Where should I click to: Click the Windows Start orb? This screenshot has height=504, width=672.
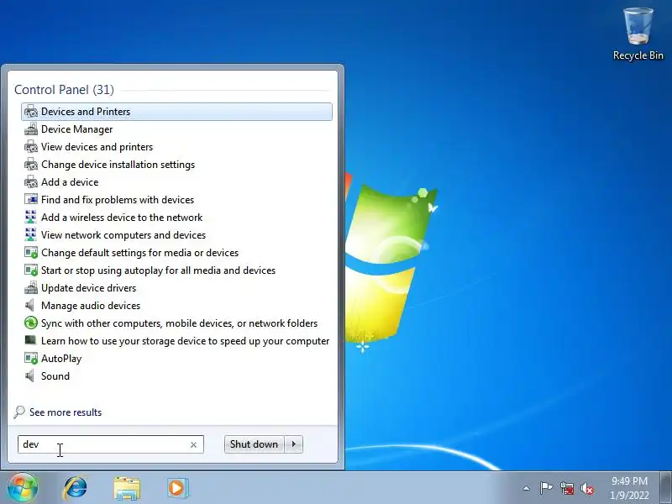23,488
